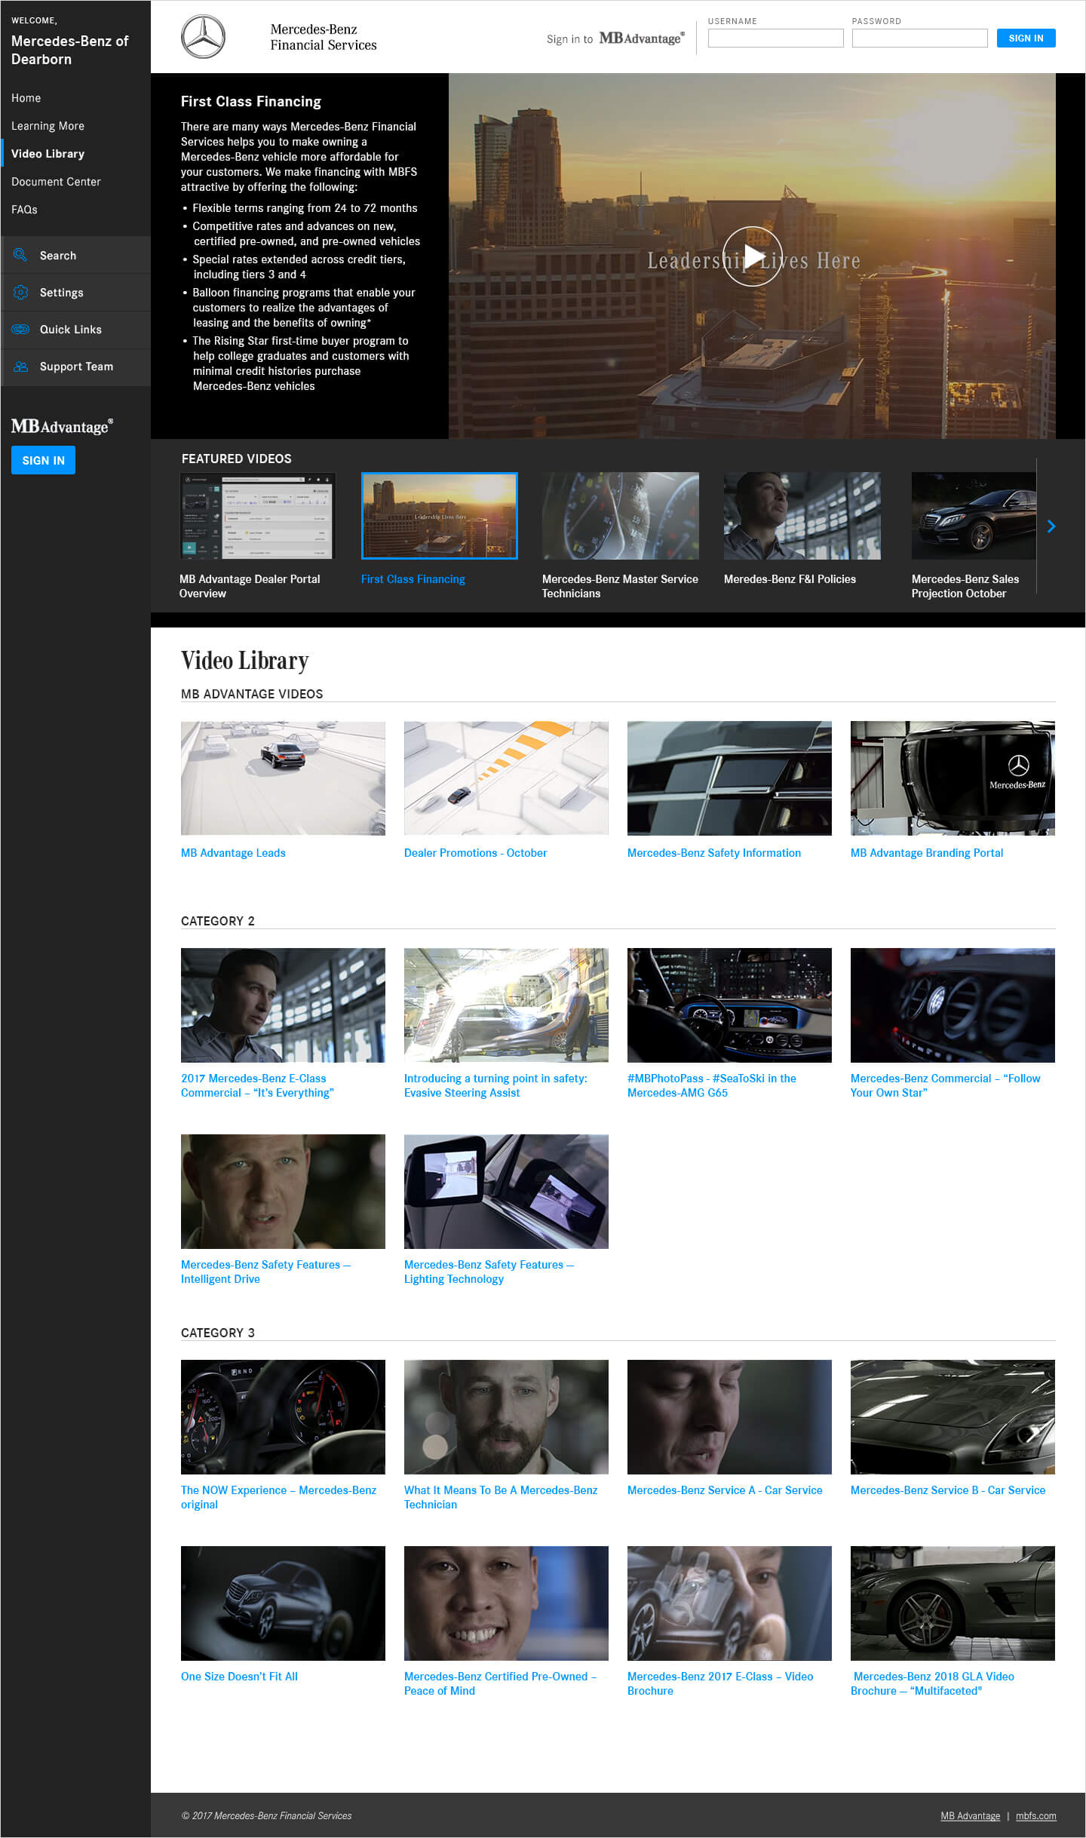
Task: Click the Settings gear icon in sidebar
Action: [20, 293]
